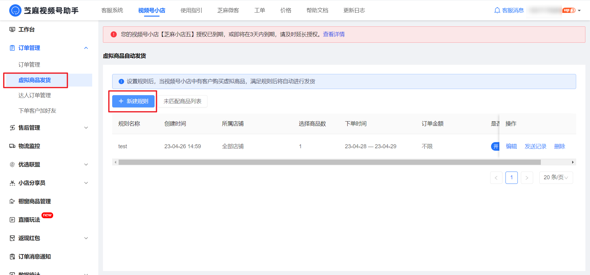Screen dimensions: 590x275
Task: Click the blue info icon in rules notice
Action: [121, 82]
